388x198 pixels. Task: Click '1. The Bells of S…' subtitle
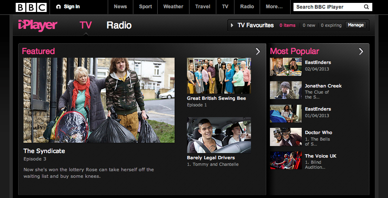(317, 141)
